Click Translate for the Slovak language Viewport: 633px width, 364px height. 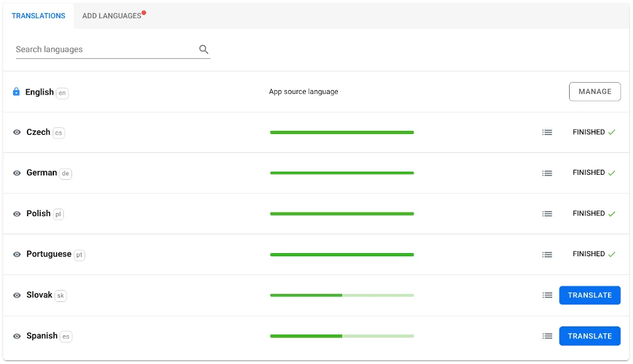pyautogui.click(x=589, y=295)
